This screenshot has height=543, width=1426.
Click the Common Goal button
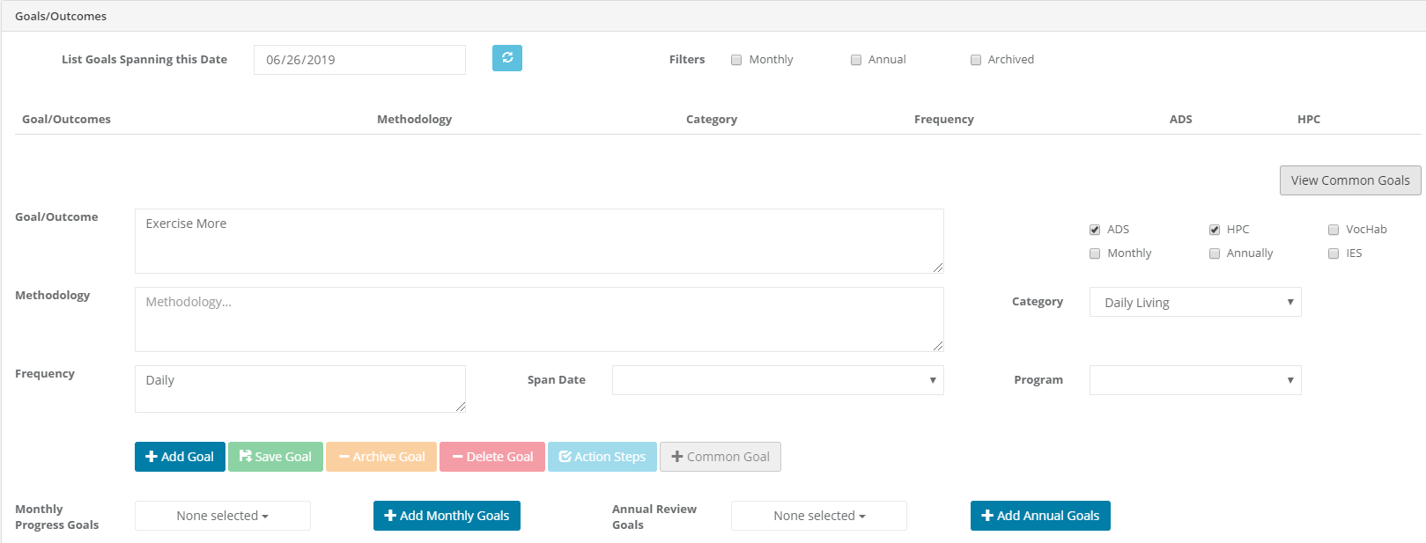pos(720,457)
